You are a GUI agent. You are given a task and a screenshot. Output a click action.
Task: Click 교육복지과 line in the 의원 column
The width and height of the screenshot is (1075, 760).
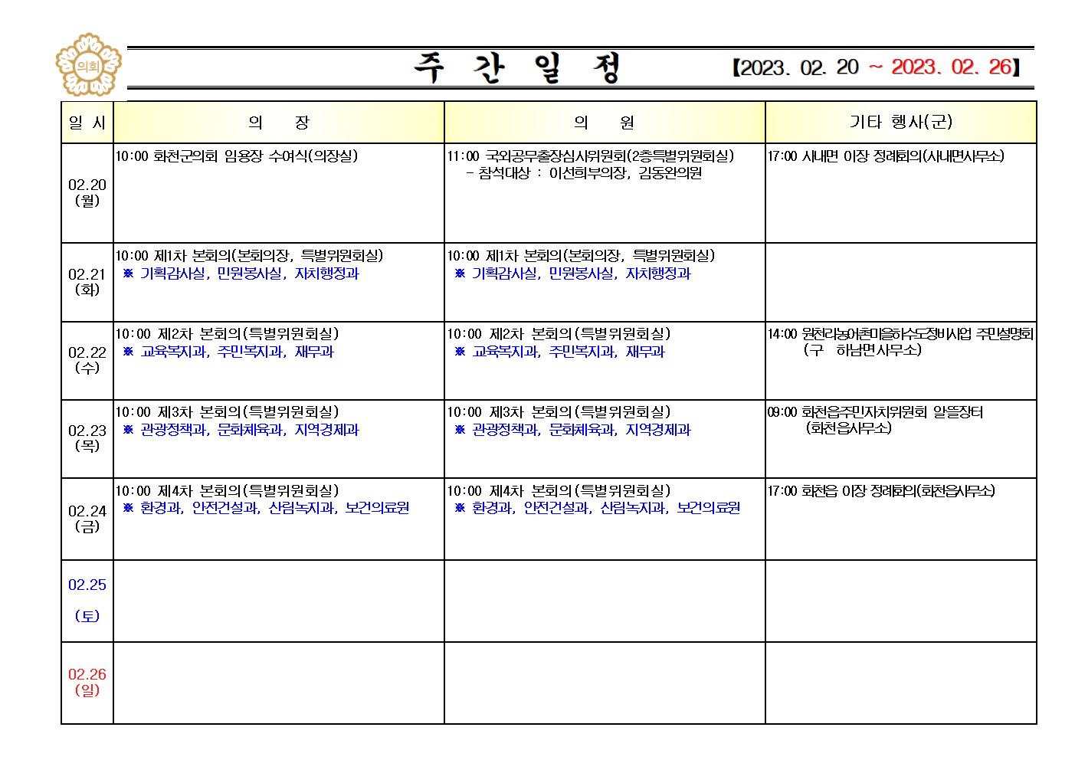(x=560, y=352)
